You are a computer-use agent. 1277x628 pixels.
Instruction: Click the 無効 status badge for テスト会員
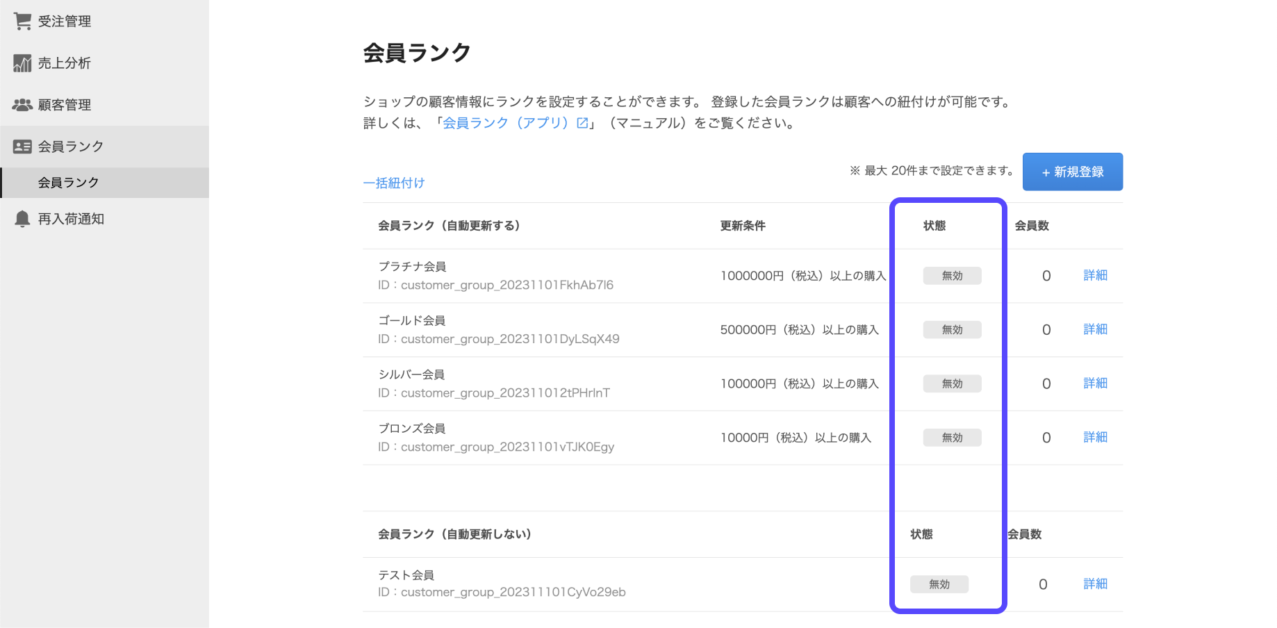coord(939,584)
